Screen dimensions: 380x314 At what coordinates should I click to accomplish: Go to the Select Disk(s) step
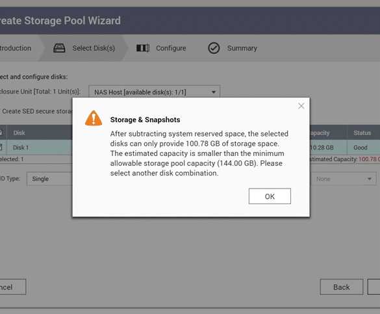(94, 48)
